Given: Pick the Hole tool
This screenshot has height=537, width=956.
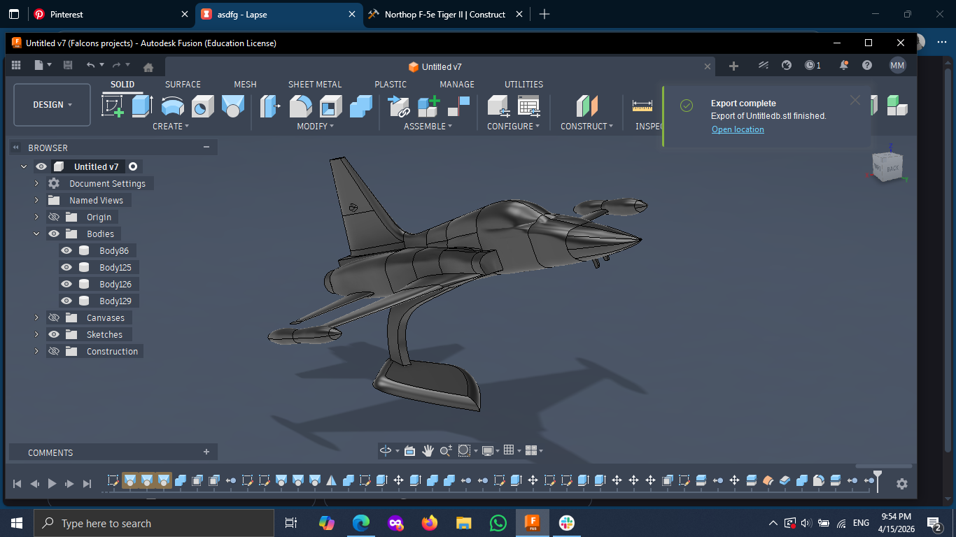Looking at the screenshot, I should (x=203, y=106).
